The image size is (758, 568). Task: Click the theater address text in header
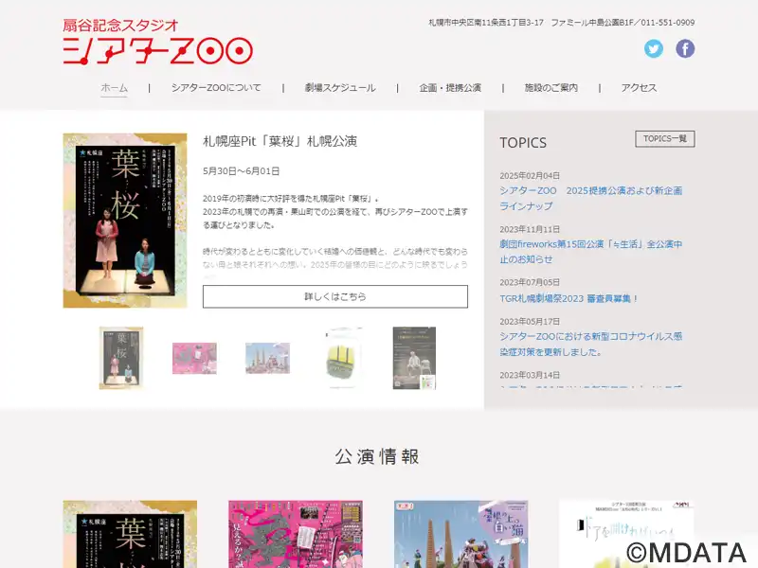pyautogui.click(x=562, y=22)
